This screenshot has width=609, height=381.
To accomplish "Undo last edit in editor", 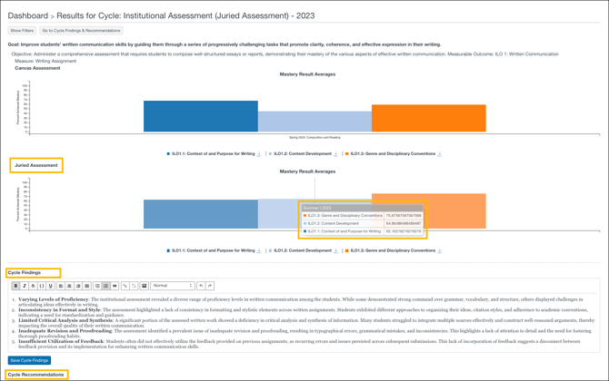I will [x=201, y=286].
